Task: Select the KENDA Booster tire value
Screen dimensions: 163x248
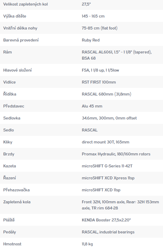Action: point(106,220)
